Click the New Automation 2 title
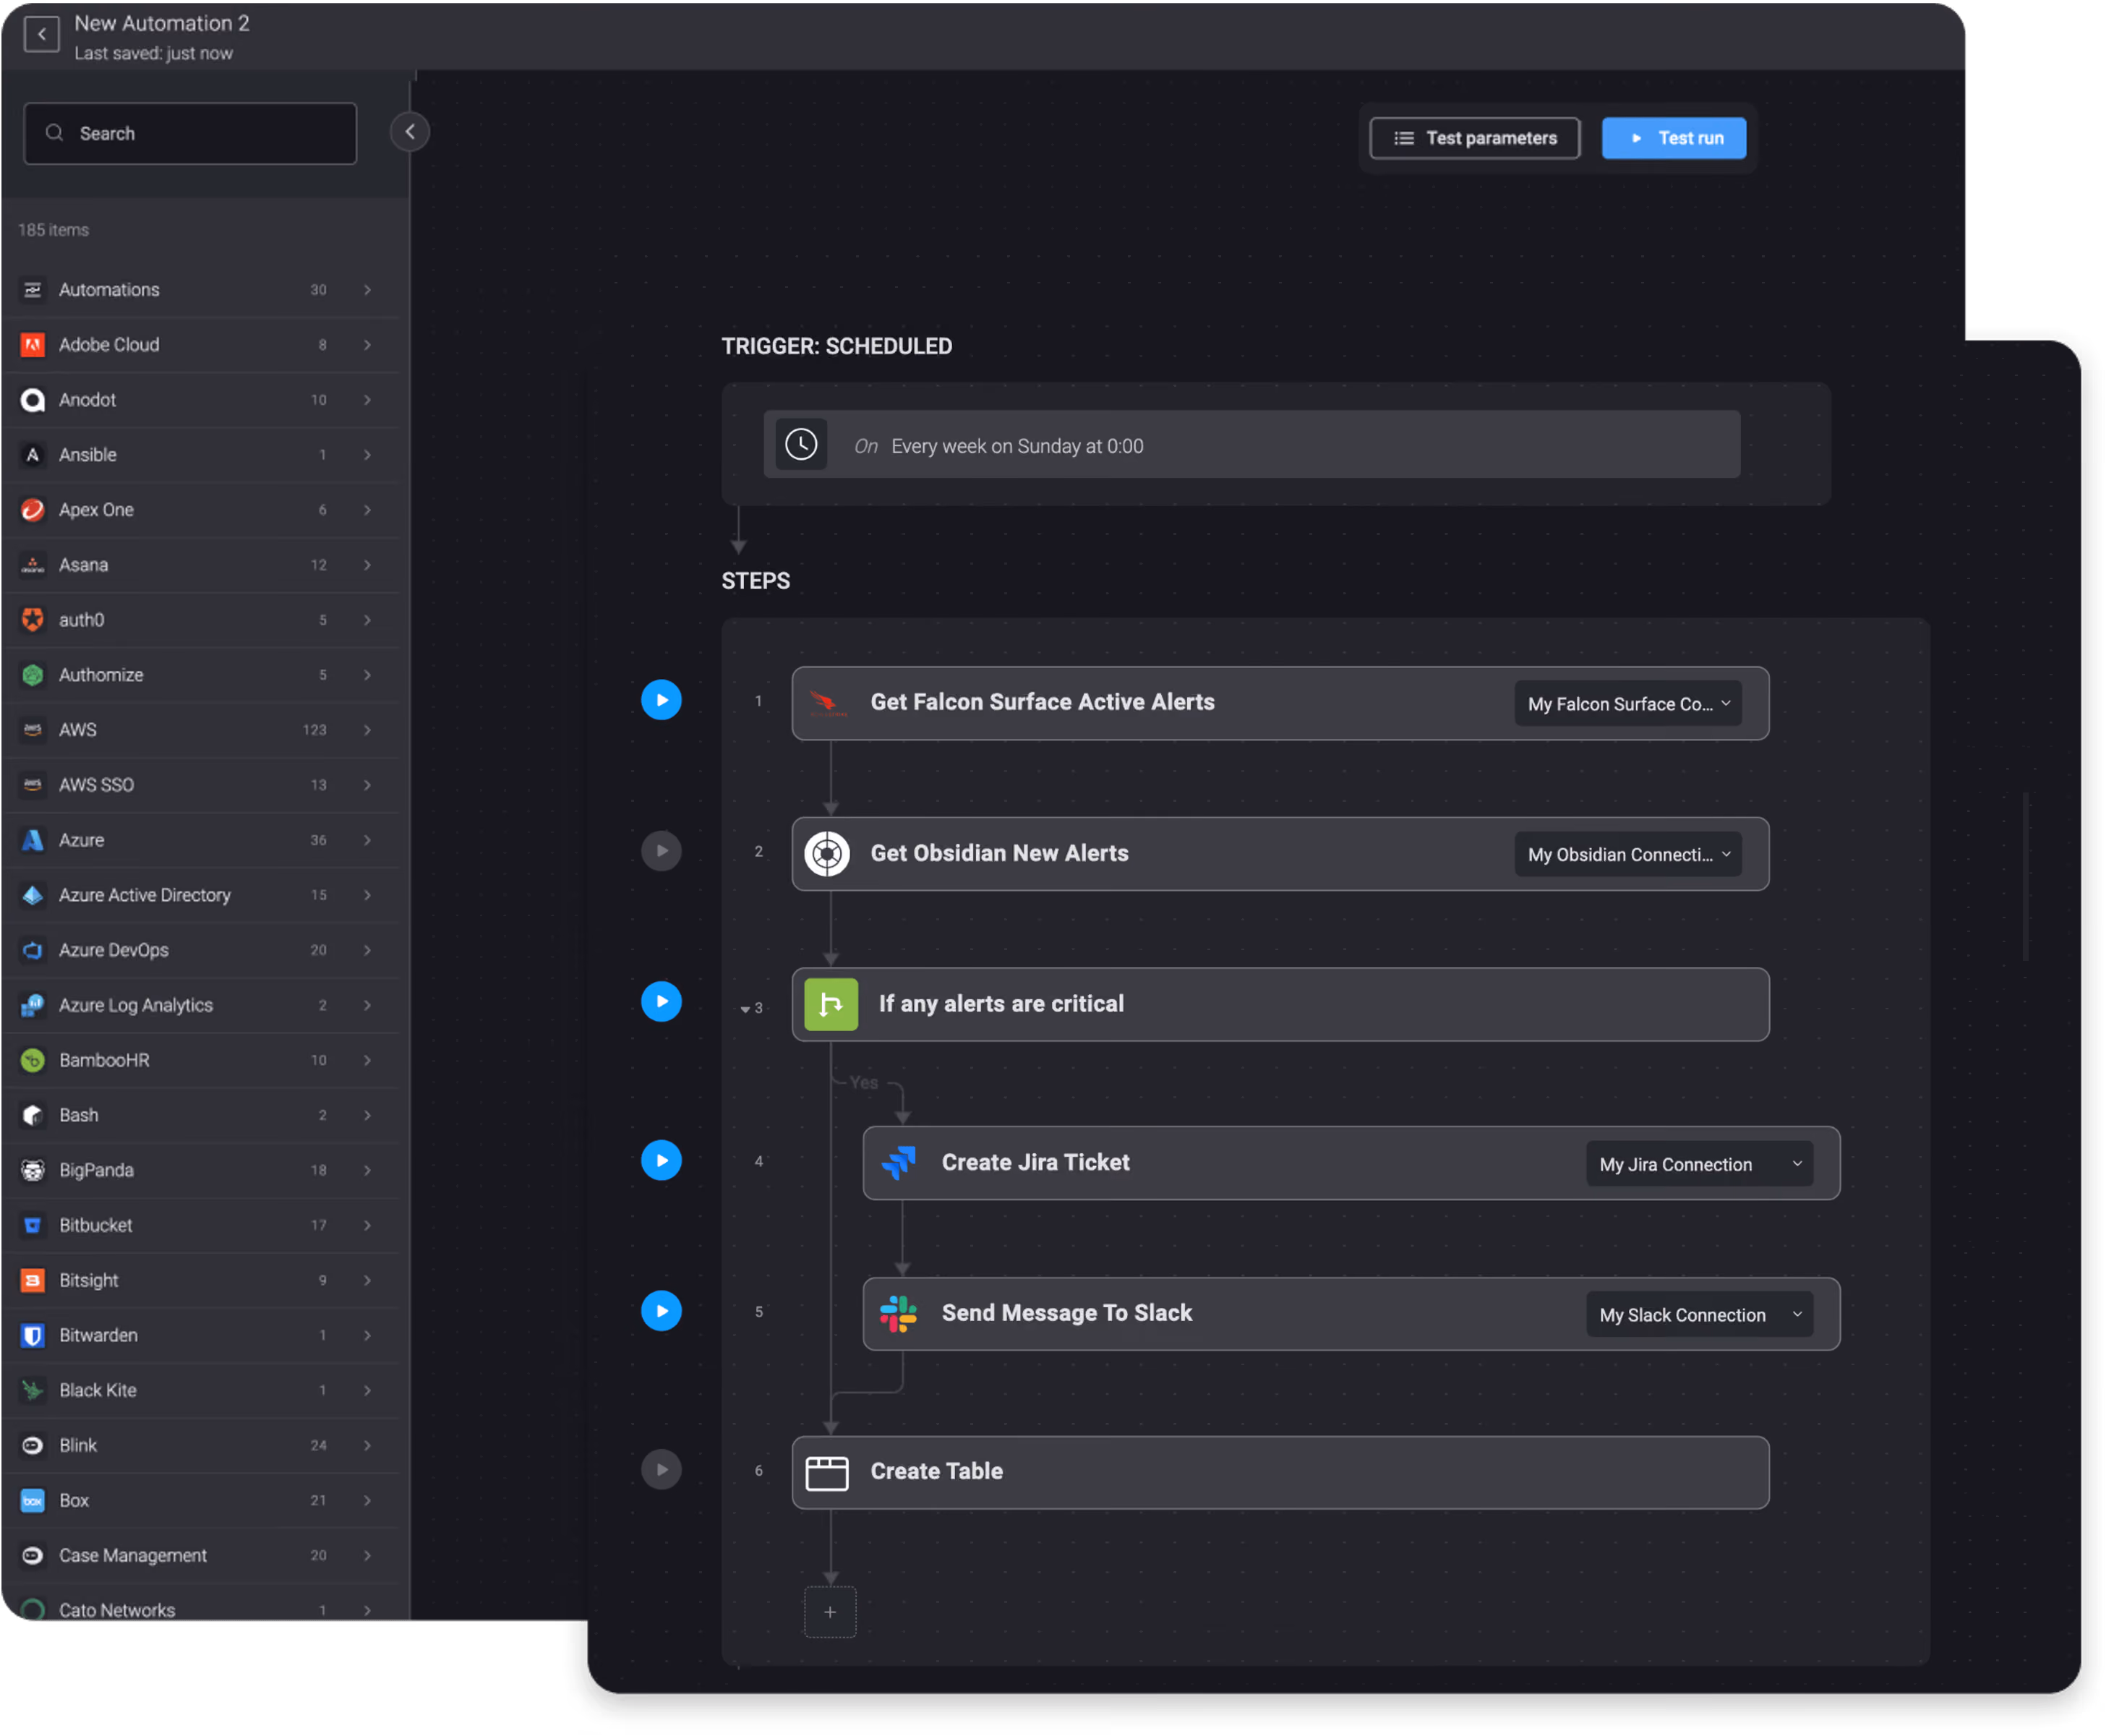2114x1736 pixels. click(162, 23)
